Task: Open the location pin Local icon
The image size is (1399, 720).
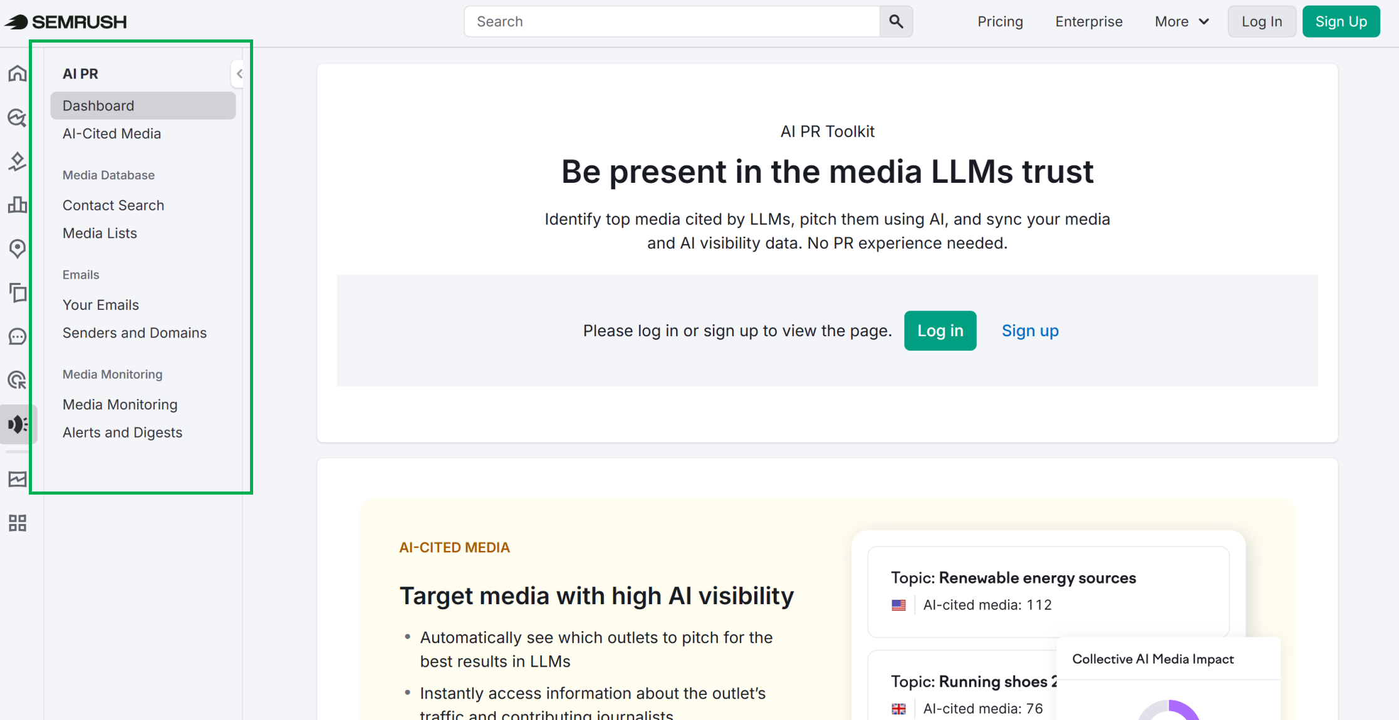Action: (x=18, y=249)
